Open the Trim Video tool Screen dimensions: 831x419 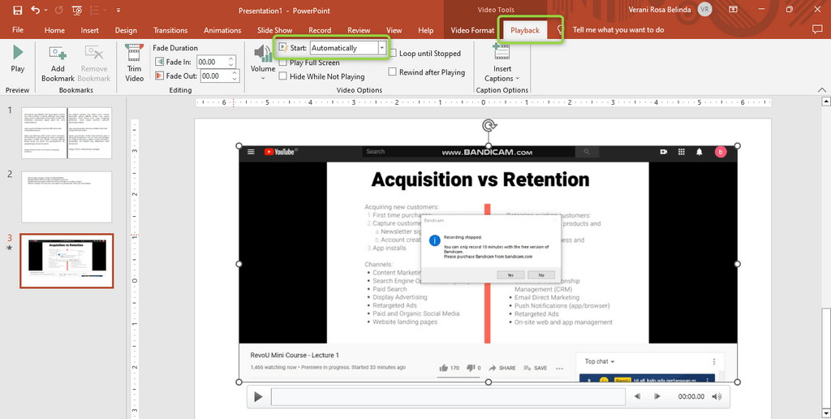coord(135,54)
